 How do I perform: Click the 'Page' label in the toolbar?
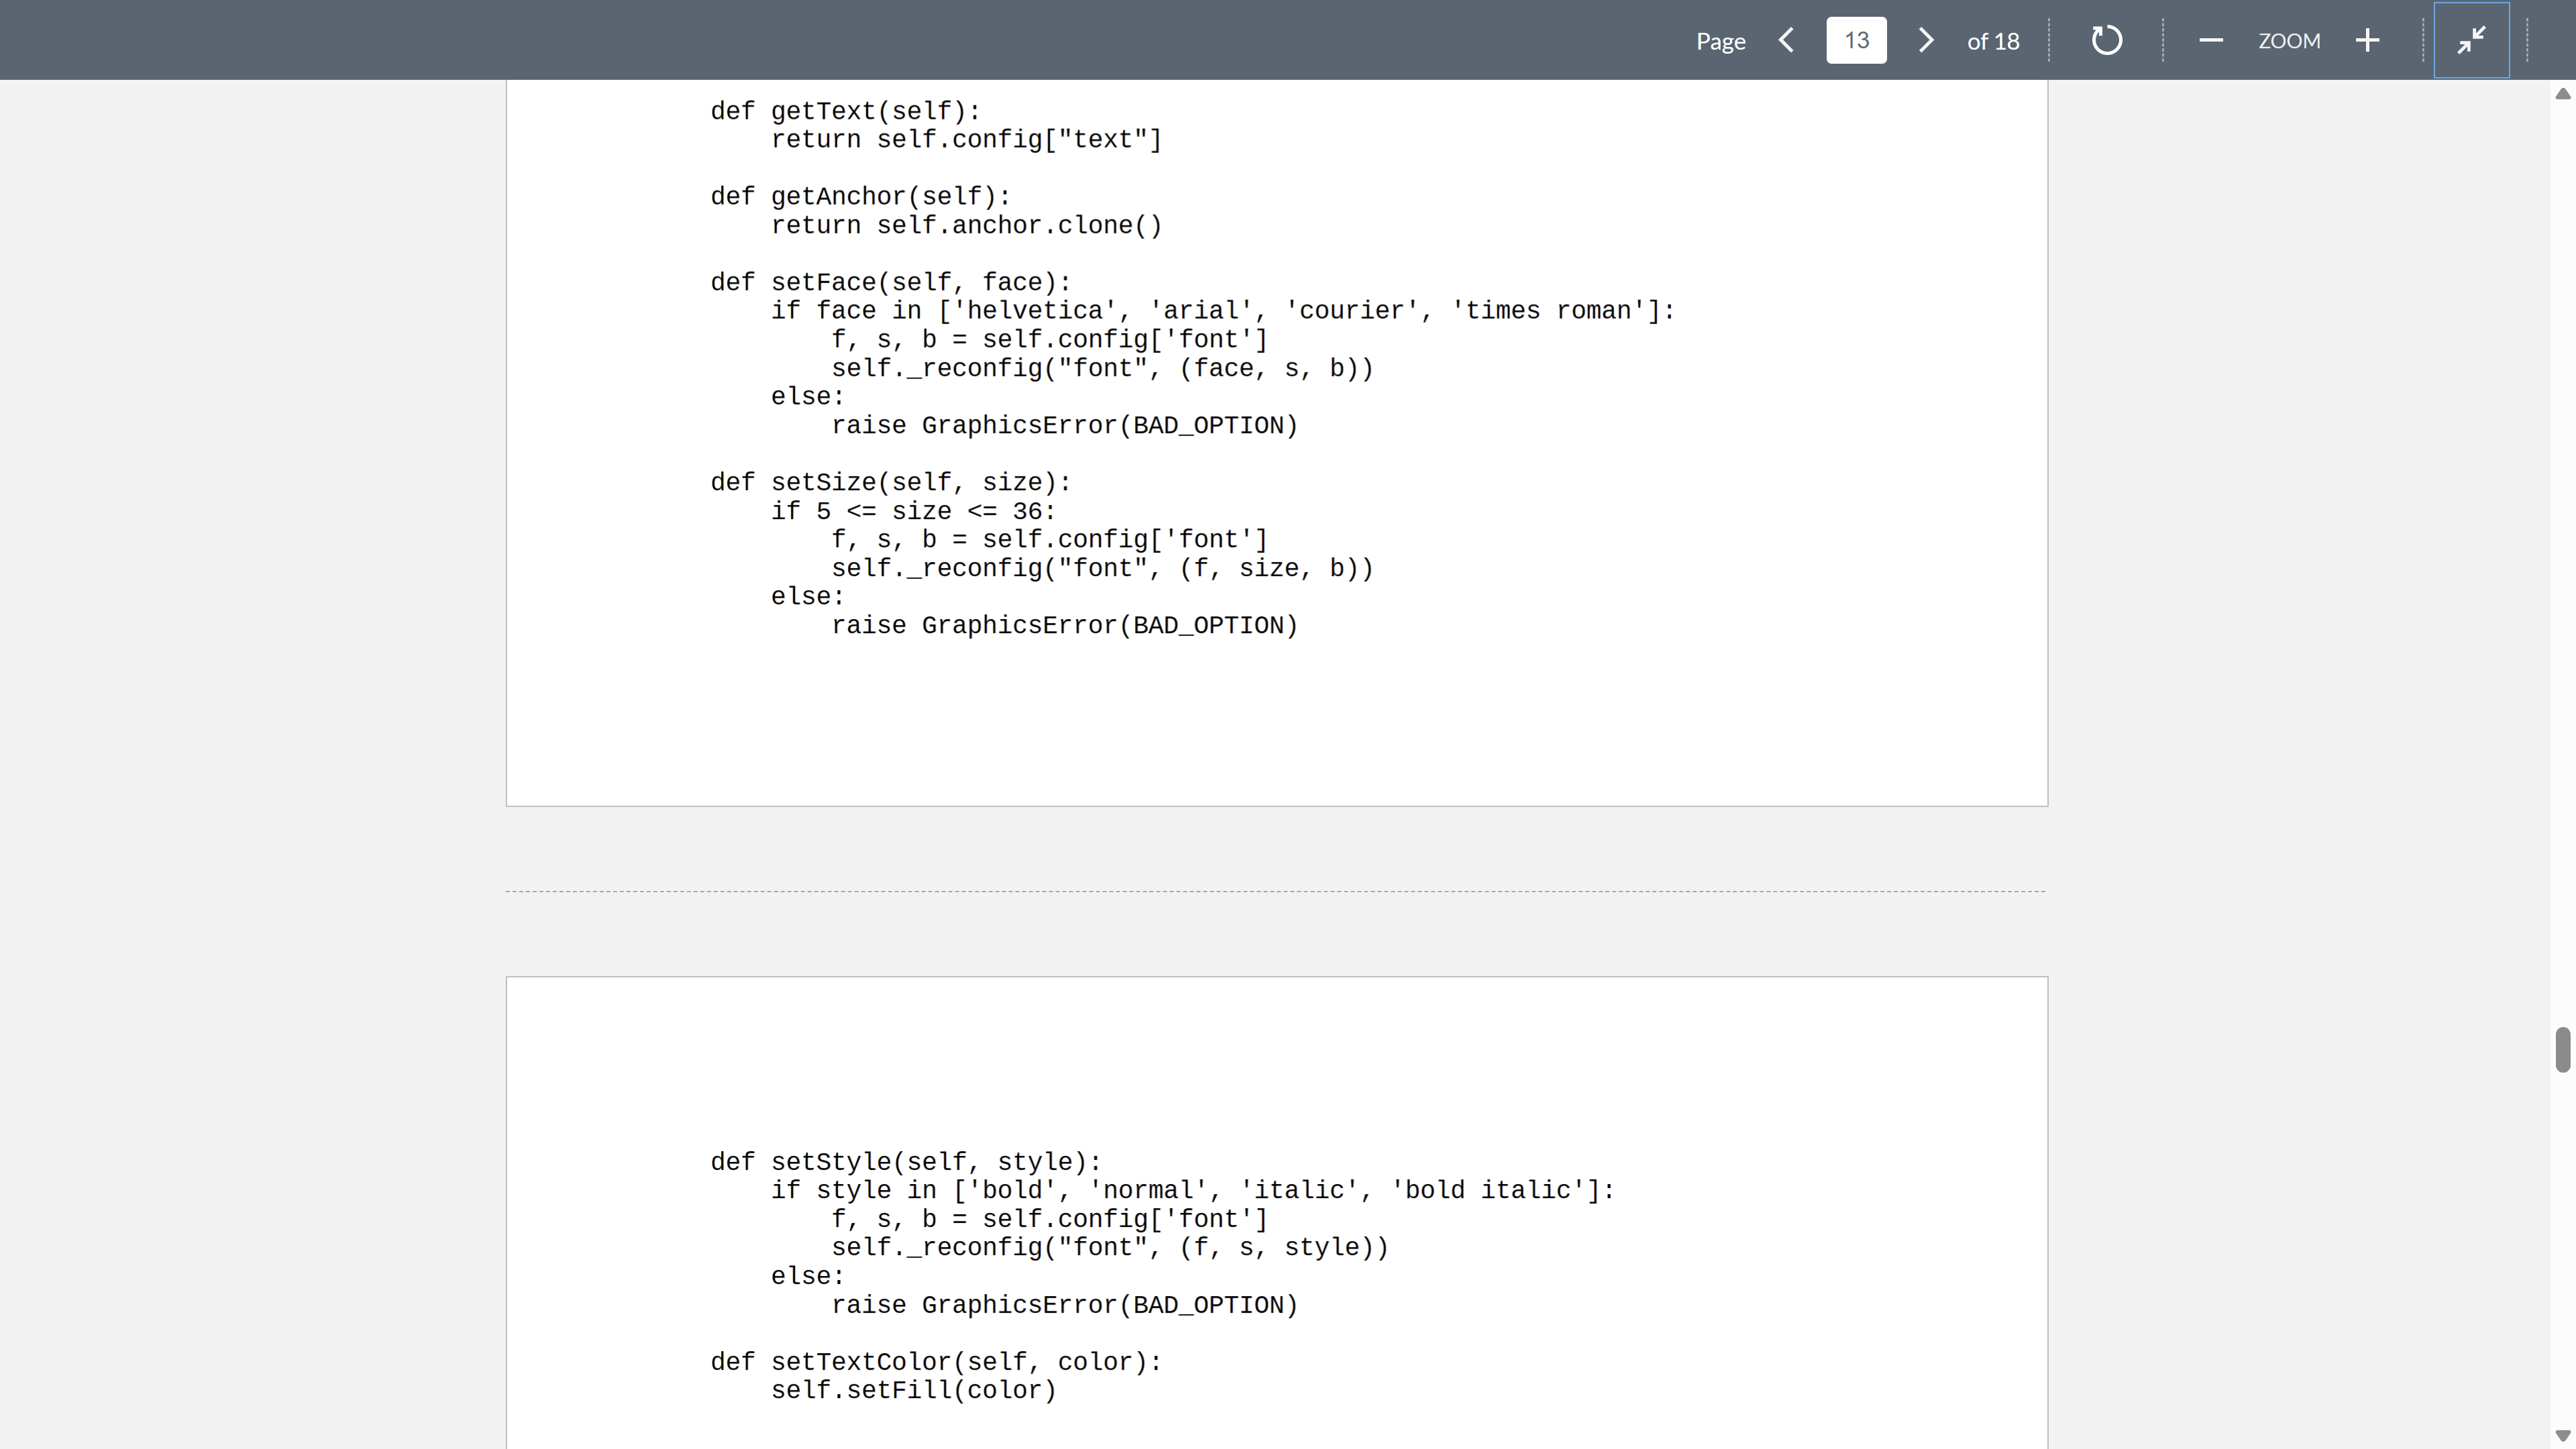coord(1720,41)
